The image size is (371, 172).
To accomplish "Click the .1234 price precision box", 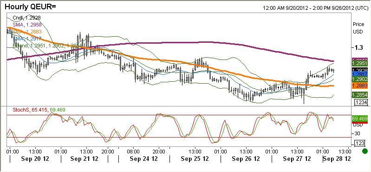I will pyautogui.click(x=361, y=103).
